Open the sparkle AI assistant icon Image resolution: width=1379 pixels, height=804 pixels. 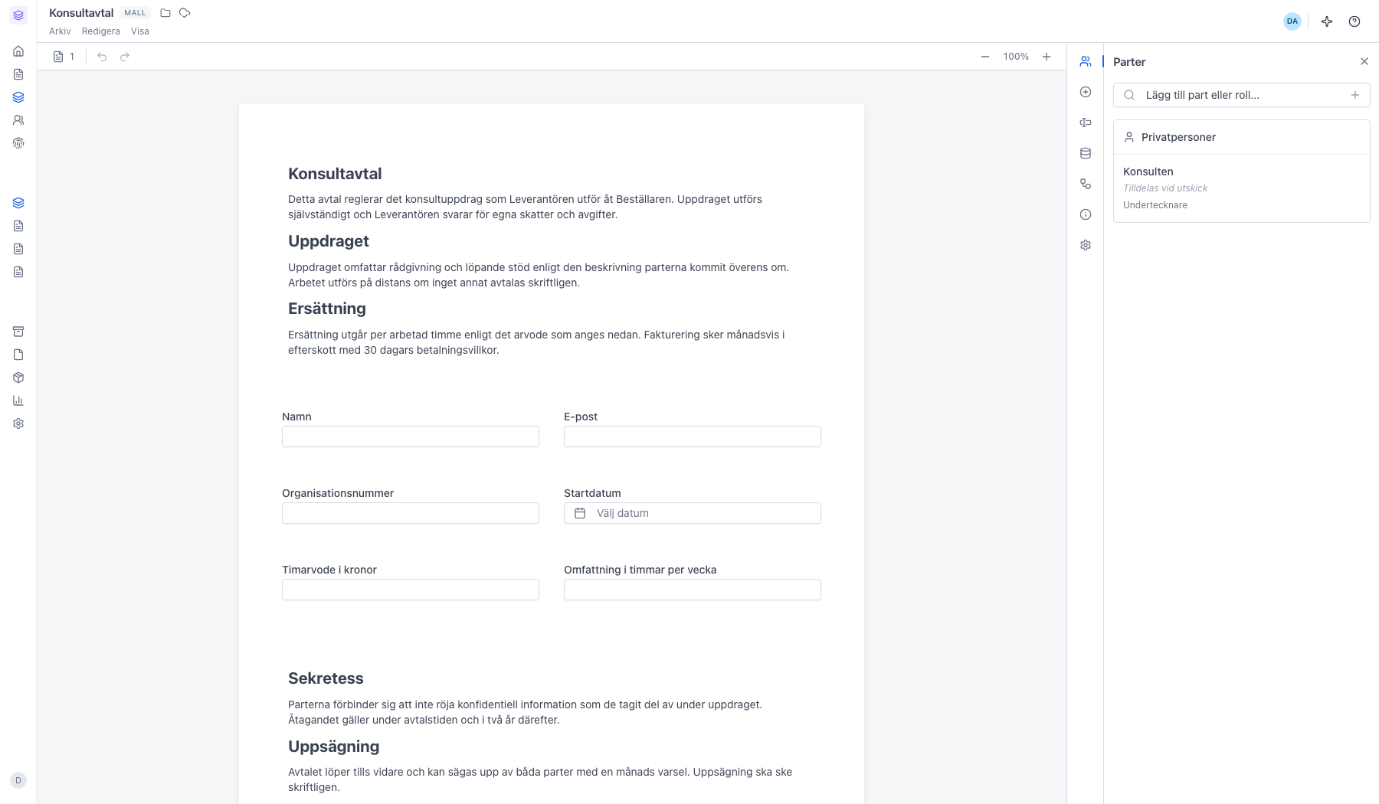click(x=1327, y=21)
